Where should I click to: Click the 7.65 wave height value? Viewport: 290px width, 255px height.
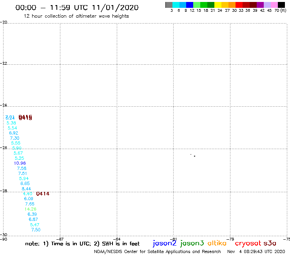point(30,204)
